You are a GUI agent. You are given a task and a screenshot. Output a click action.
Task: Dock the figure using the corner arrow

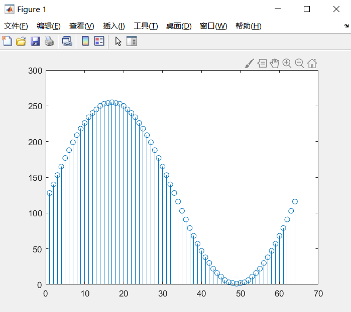click(x=346, y=26)
